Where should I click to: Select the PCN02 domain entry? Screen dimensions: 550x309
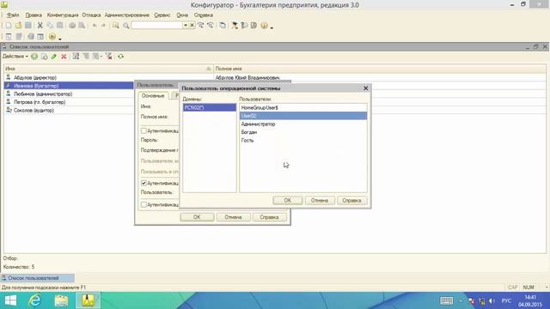click(210, 107)
